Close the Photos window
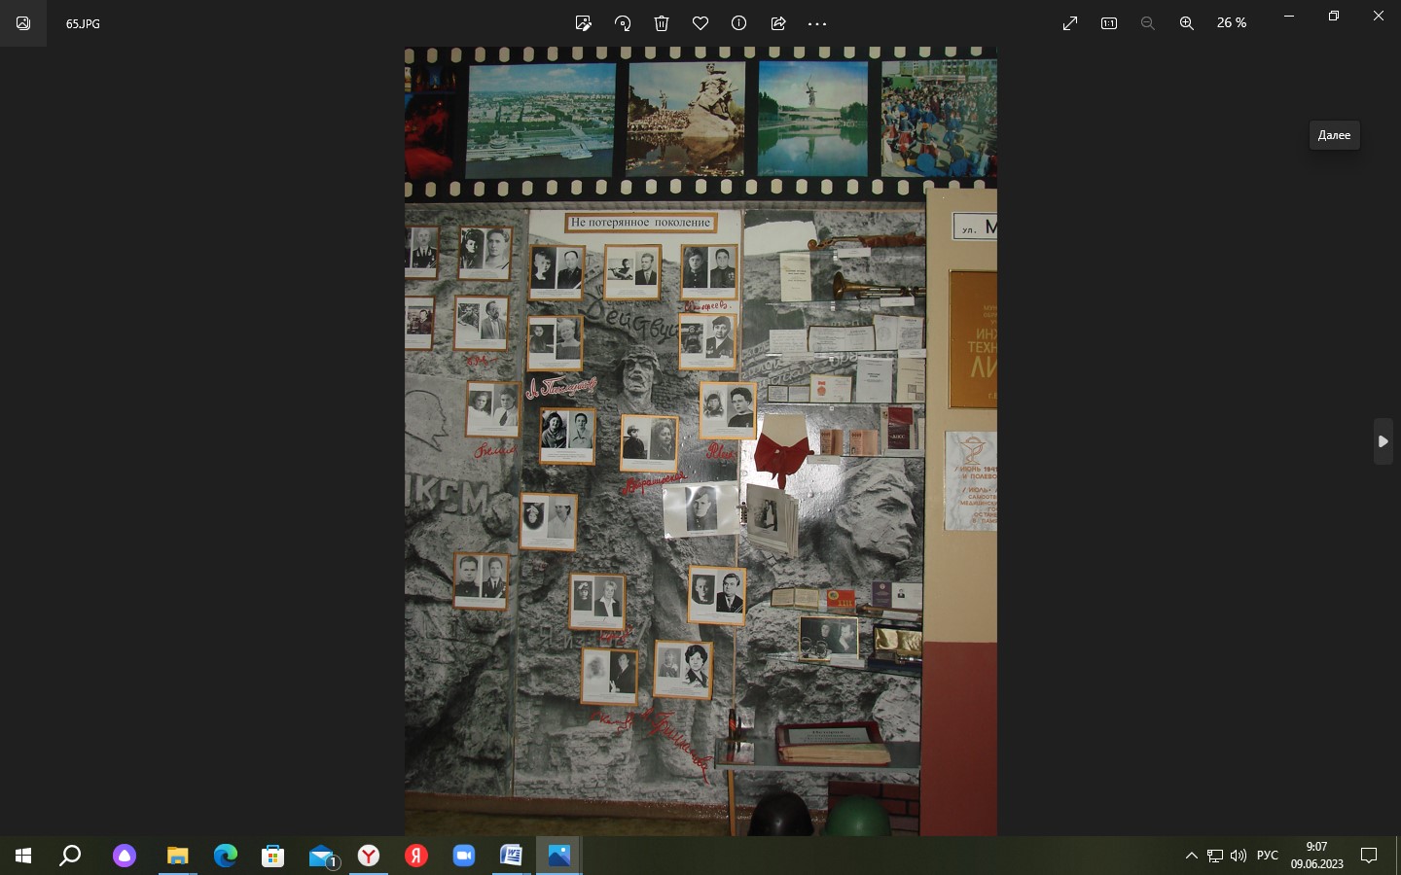This screenshot has width=1401, height=875. point(1379,16)
